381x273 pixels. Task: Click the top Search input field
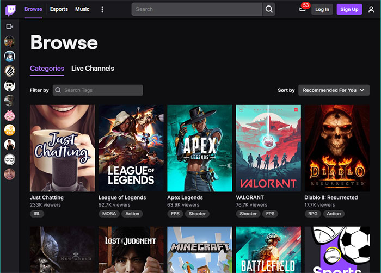tap(197, 9)
